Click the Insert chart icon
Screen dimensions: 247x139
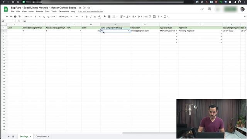tap(154, 17)
